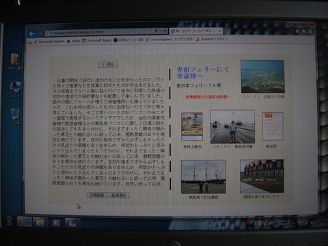Click the 帆船前で記念撮影 sailing ship photo
The image size is (328, 246).
(204, 177)
